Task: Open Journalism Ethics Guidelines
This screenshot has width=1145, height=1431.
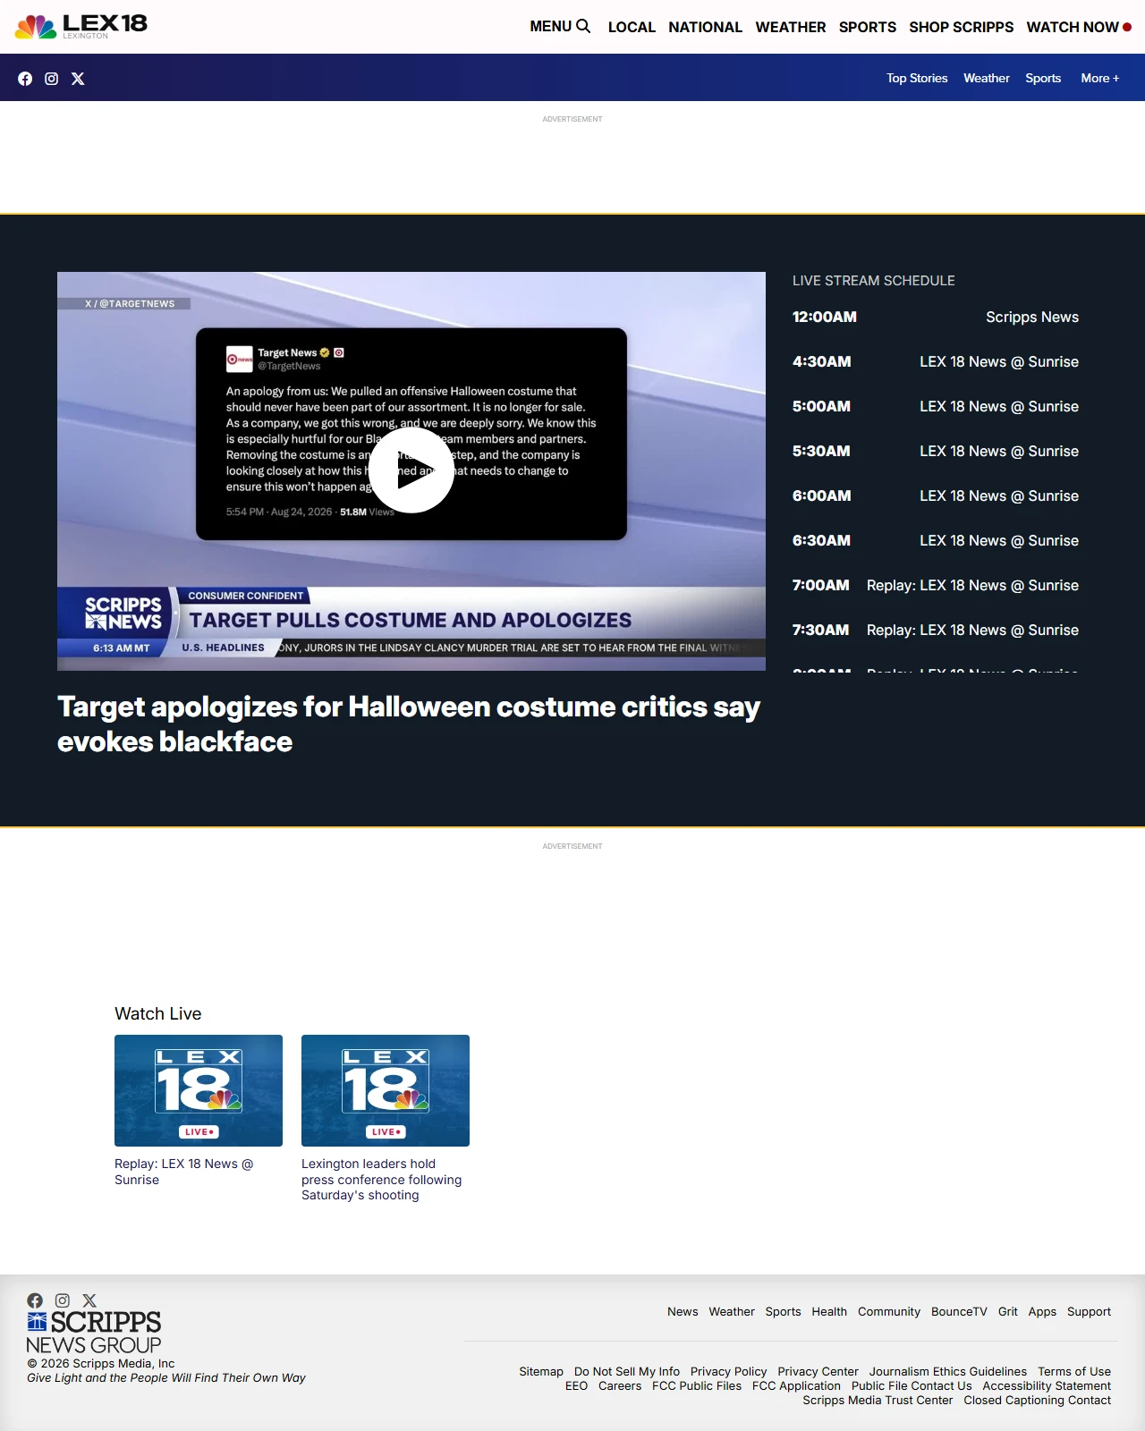Action: [x=948, y=1371]
